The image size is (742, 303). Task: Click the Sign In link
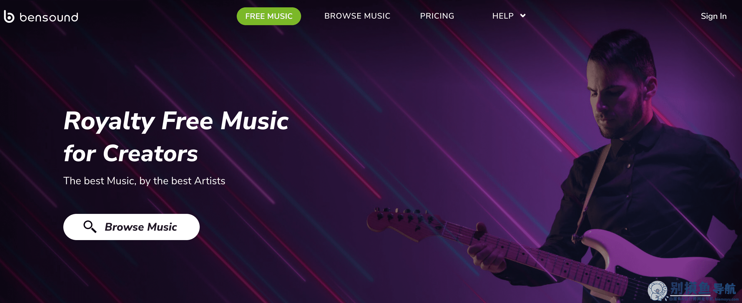tap(713, 16)
